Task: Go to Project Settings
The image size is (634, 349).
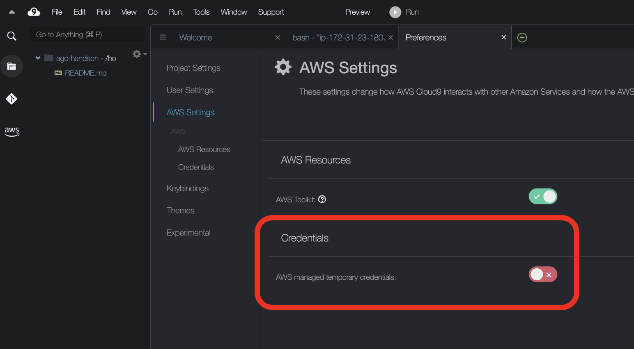Action: pos(193,68)
